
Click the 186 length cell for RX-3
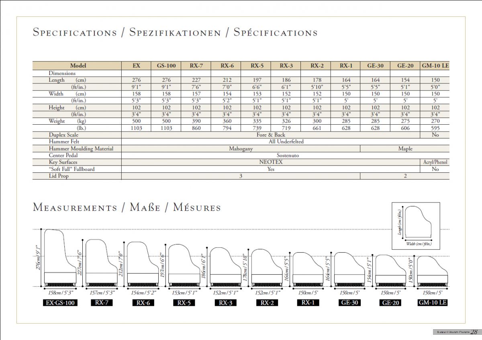pyautogui.click(x=286, y=80)
